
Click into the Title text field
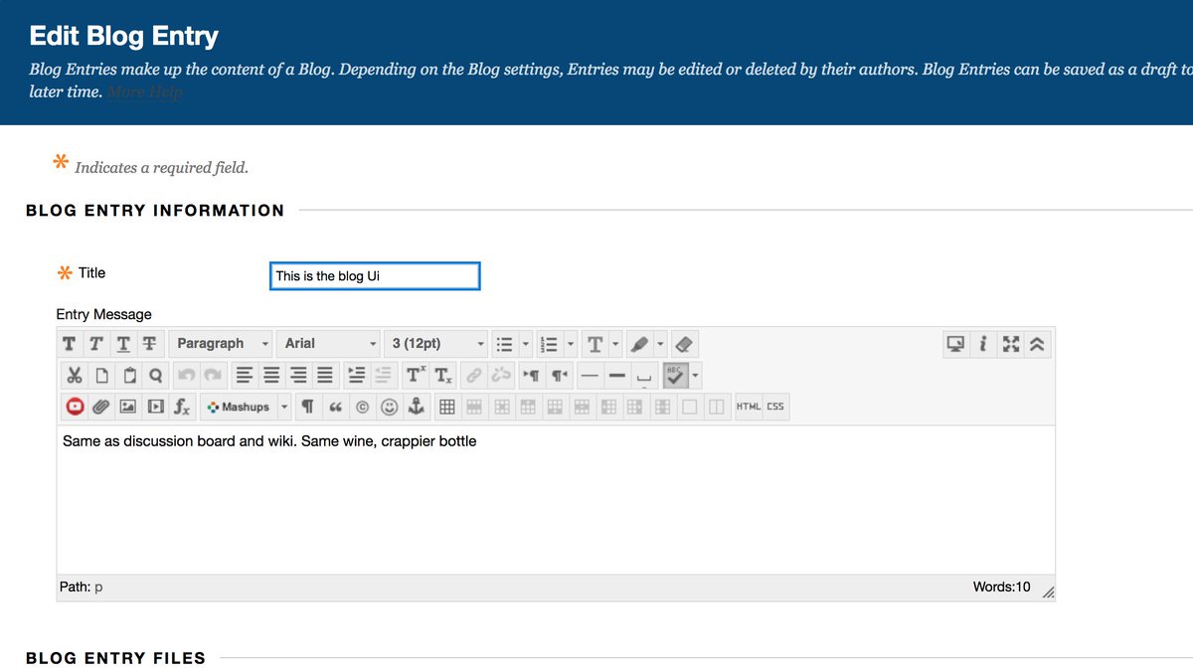click(x=375, y=276)
